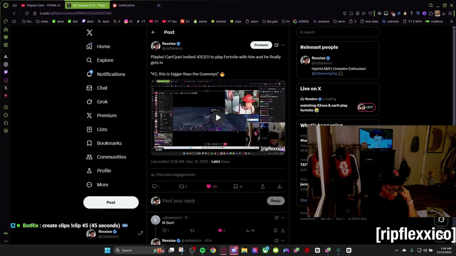Open the GDRIVE bookmark
Viewport: 456px width, 256px height.
(301, 21)
